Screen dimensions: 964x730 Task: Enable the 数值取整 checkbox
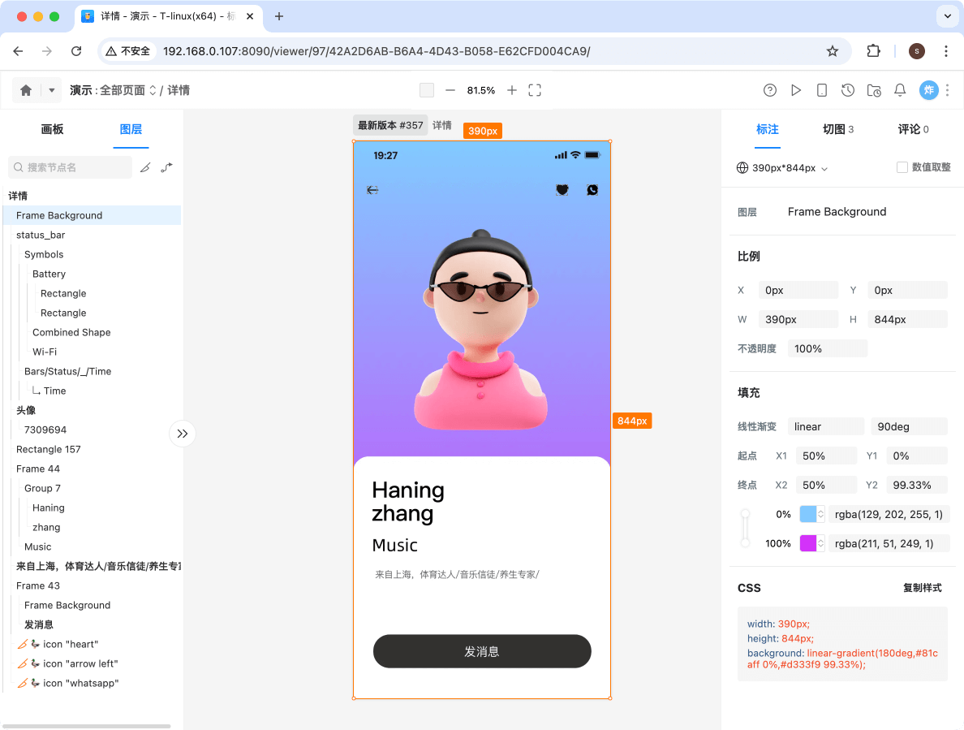point(902,167)
